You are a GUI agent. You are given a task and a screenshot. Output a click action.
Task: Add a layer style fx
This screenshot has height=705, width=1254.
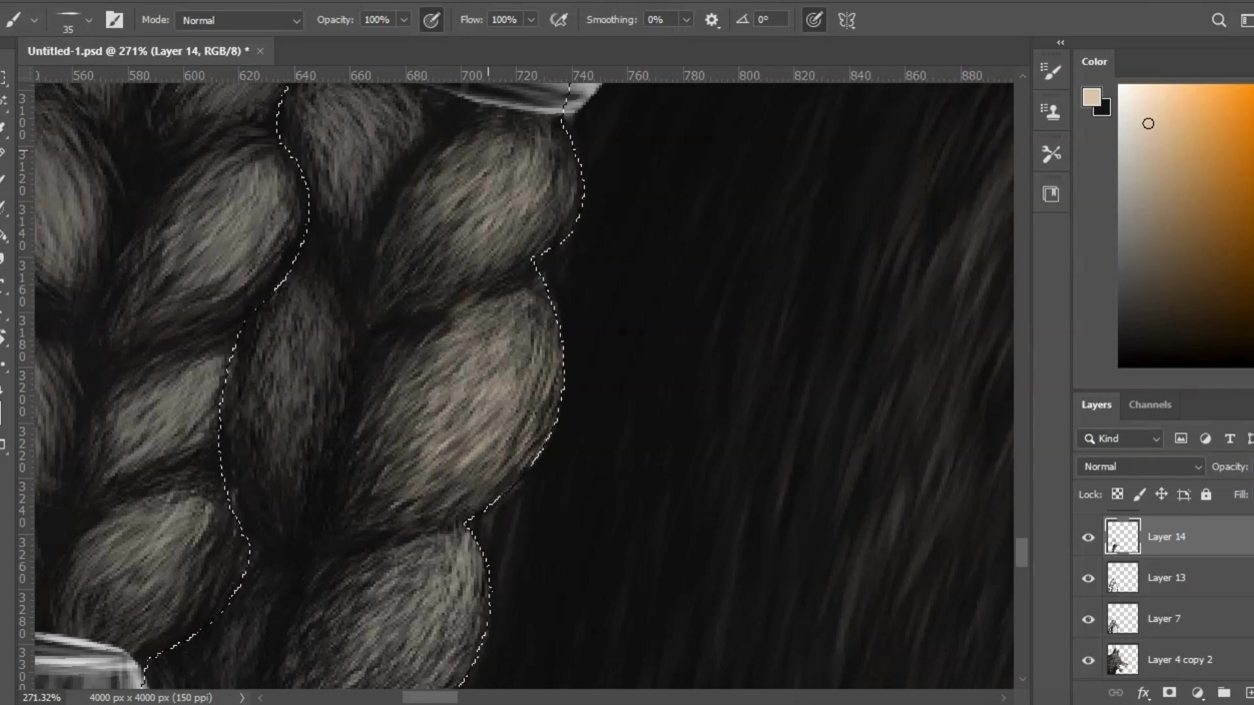tap(1143, 693)
